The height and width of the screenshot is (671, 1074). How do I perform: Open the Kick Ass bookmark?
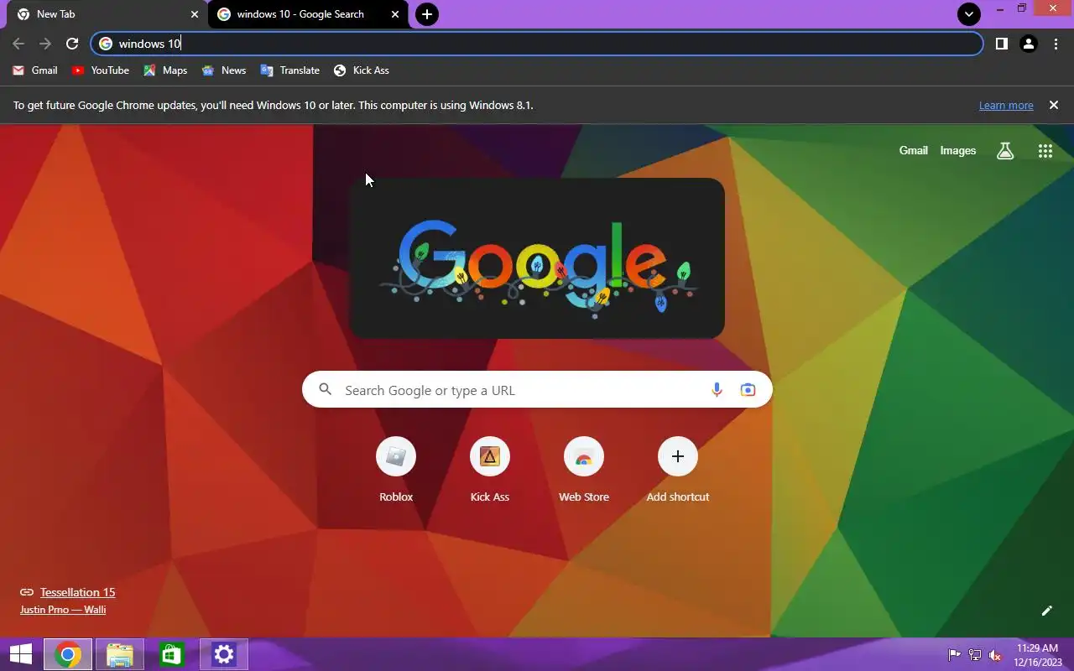coord(362,70)
